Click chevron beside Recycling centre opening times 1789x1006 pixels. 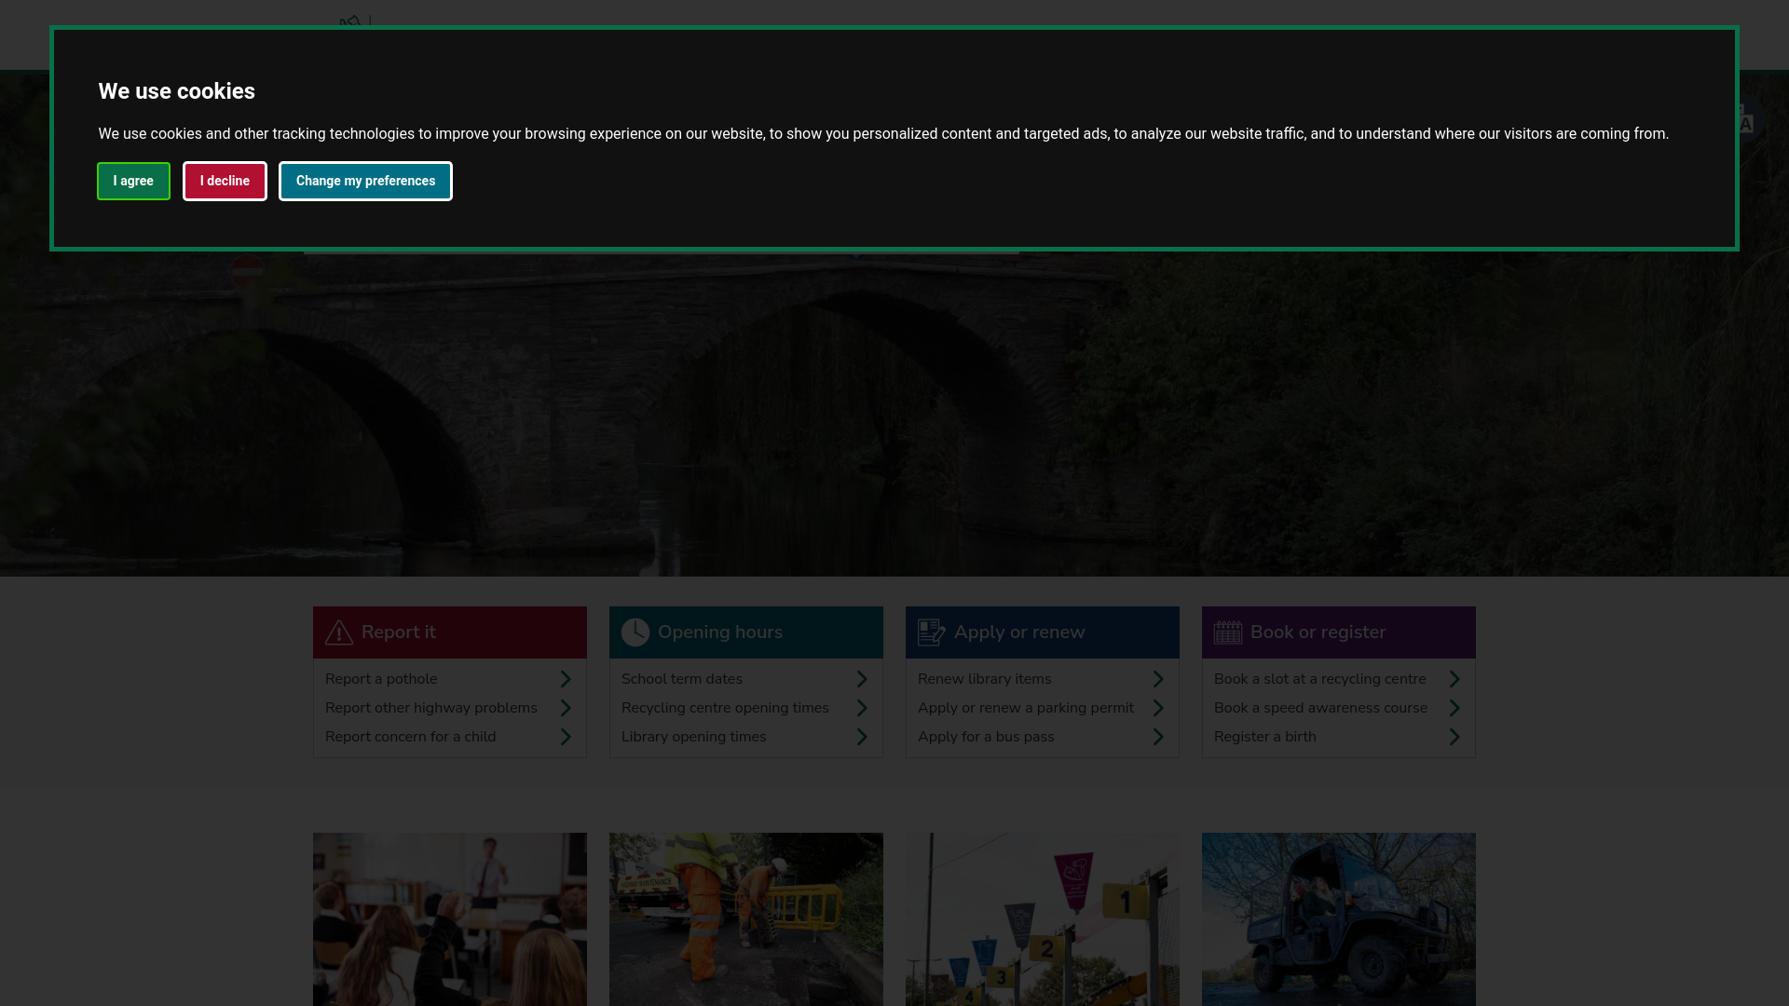pos(862,708)
